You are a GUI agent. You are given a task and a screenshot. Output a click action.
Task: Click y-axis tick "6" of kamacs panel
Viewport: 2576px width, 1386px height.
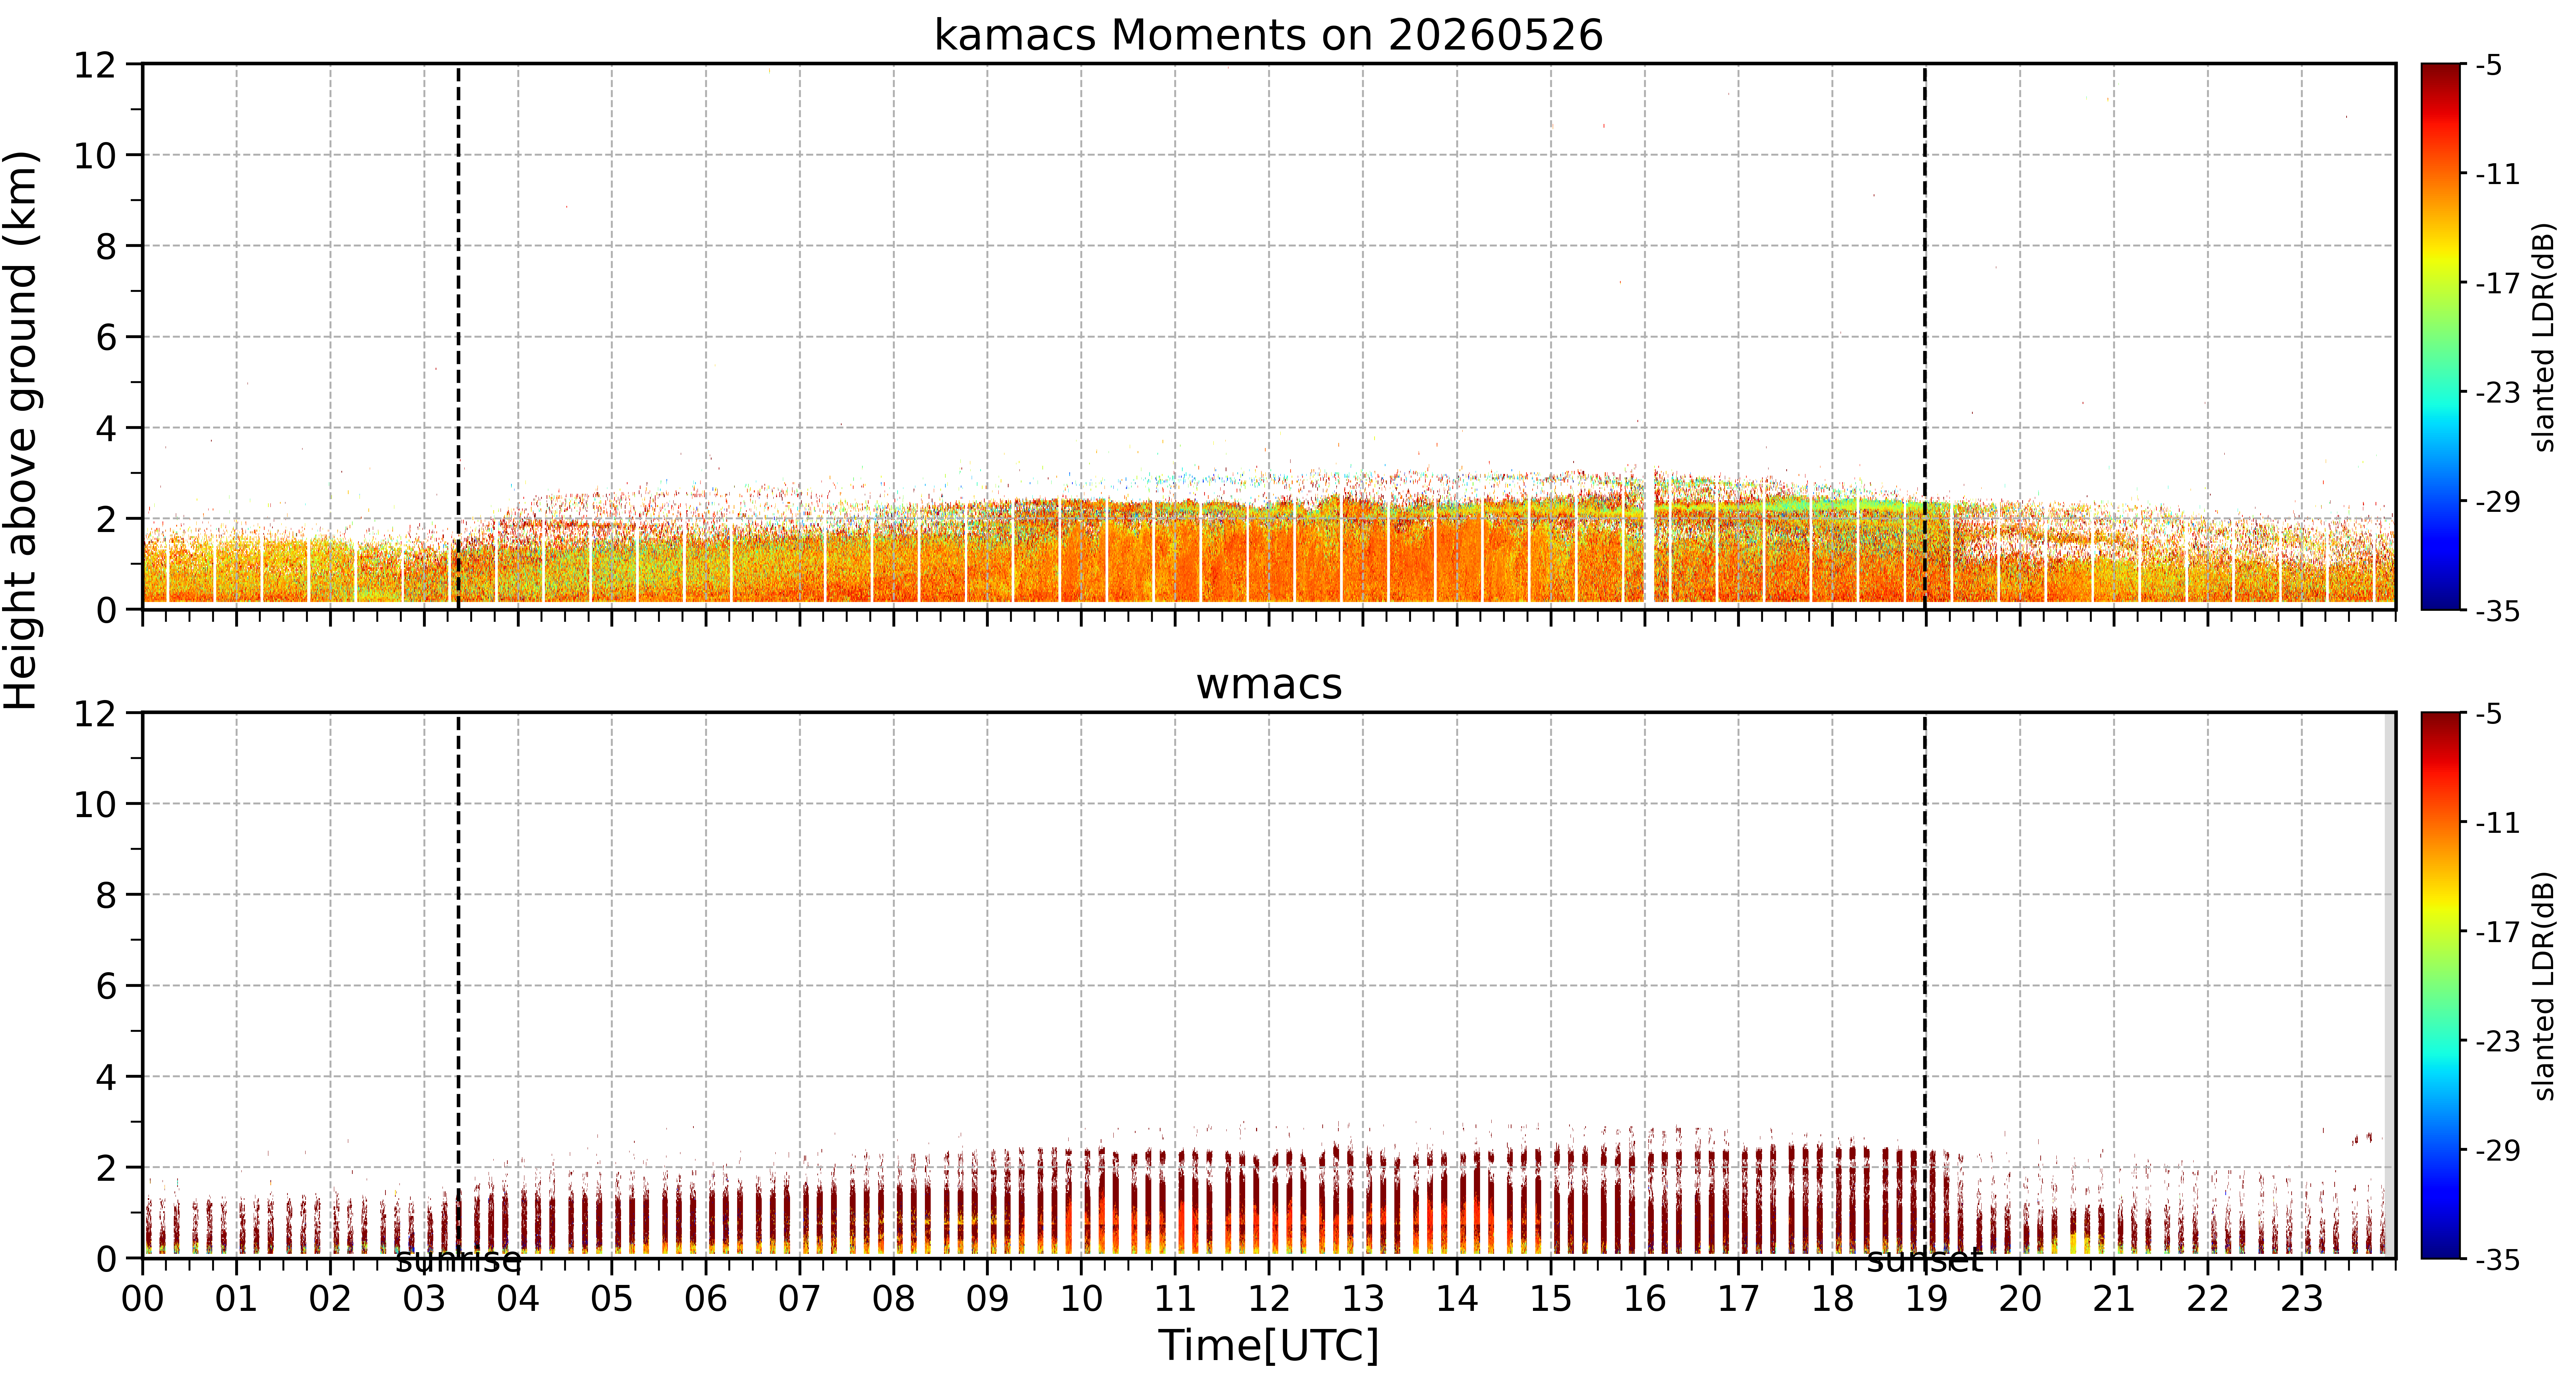[106, 338]
